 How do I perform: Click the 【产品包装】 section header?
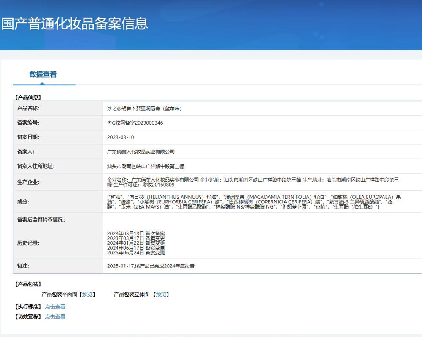pos(28,284)
